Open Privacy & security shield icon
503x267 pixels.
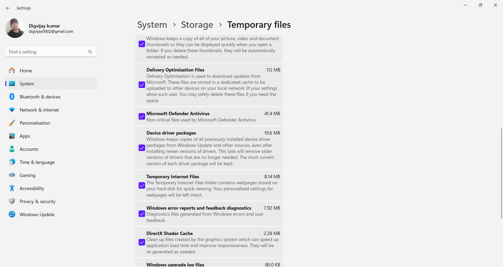point(12,201)
